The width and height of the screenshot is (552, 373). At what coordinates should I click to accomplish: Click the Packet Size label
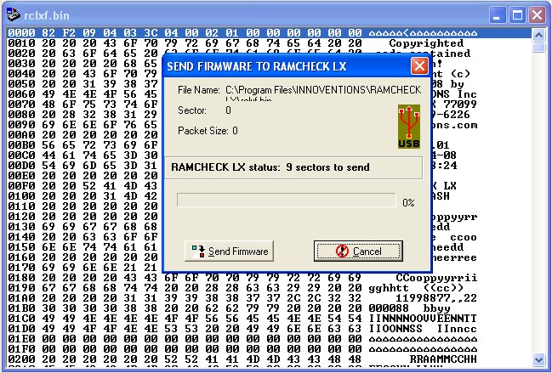point(203,131)
